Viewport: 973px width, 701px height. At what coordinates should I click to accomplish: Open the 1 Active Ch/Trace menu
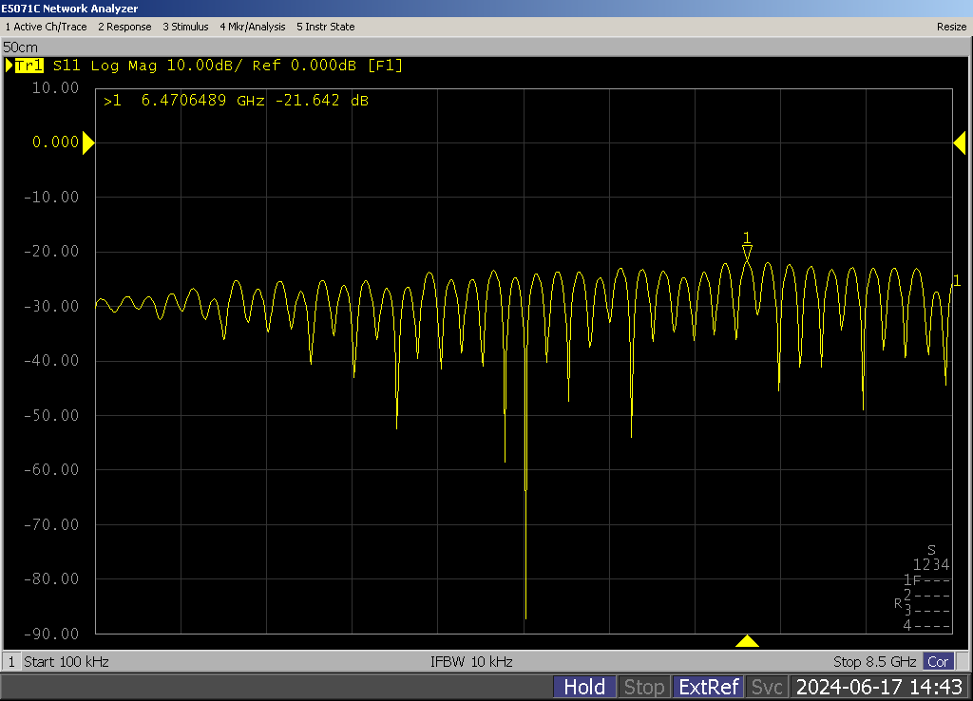tap(47, 27)
